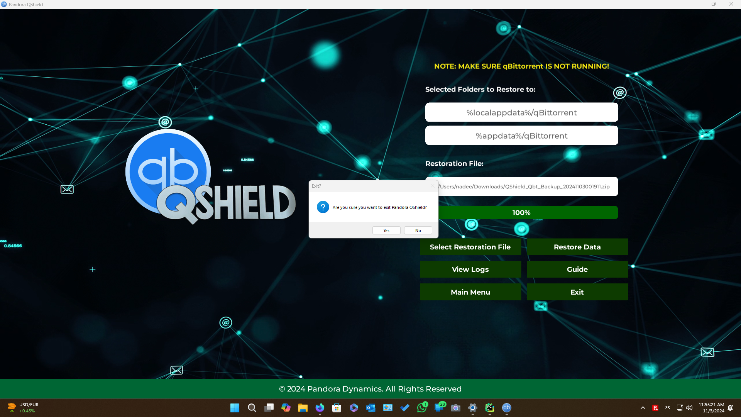Open qBittorrent icon in taskbar
The width and height of the screenshot is (741, 417).
click(x=506, y=408)
